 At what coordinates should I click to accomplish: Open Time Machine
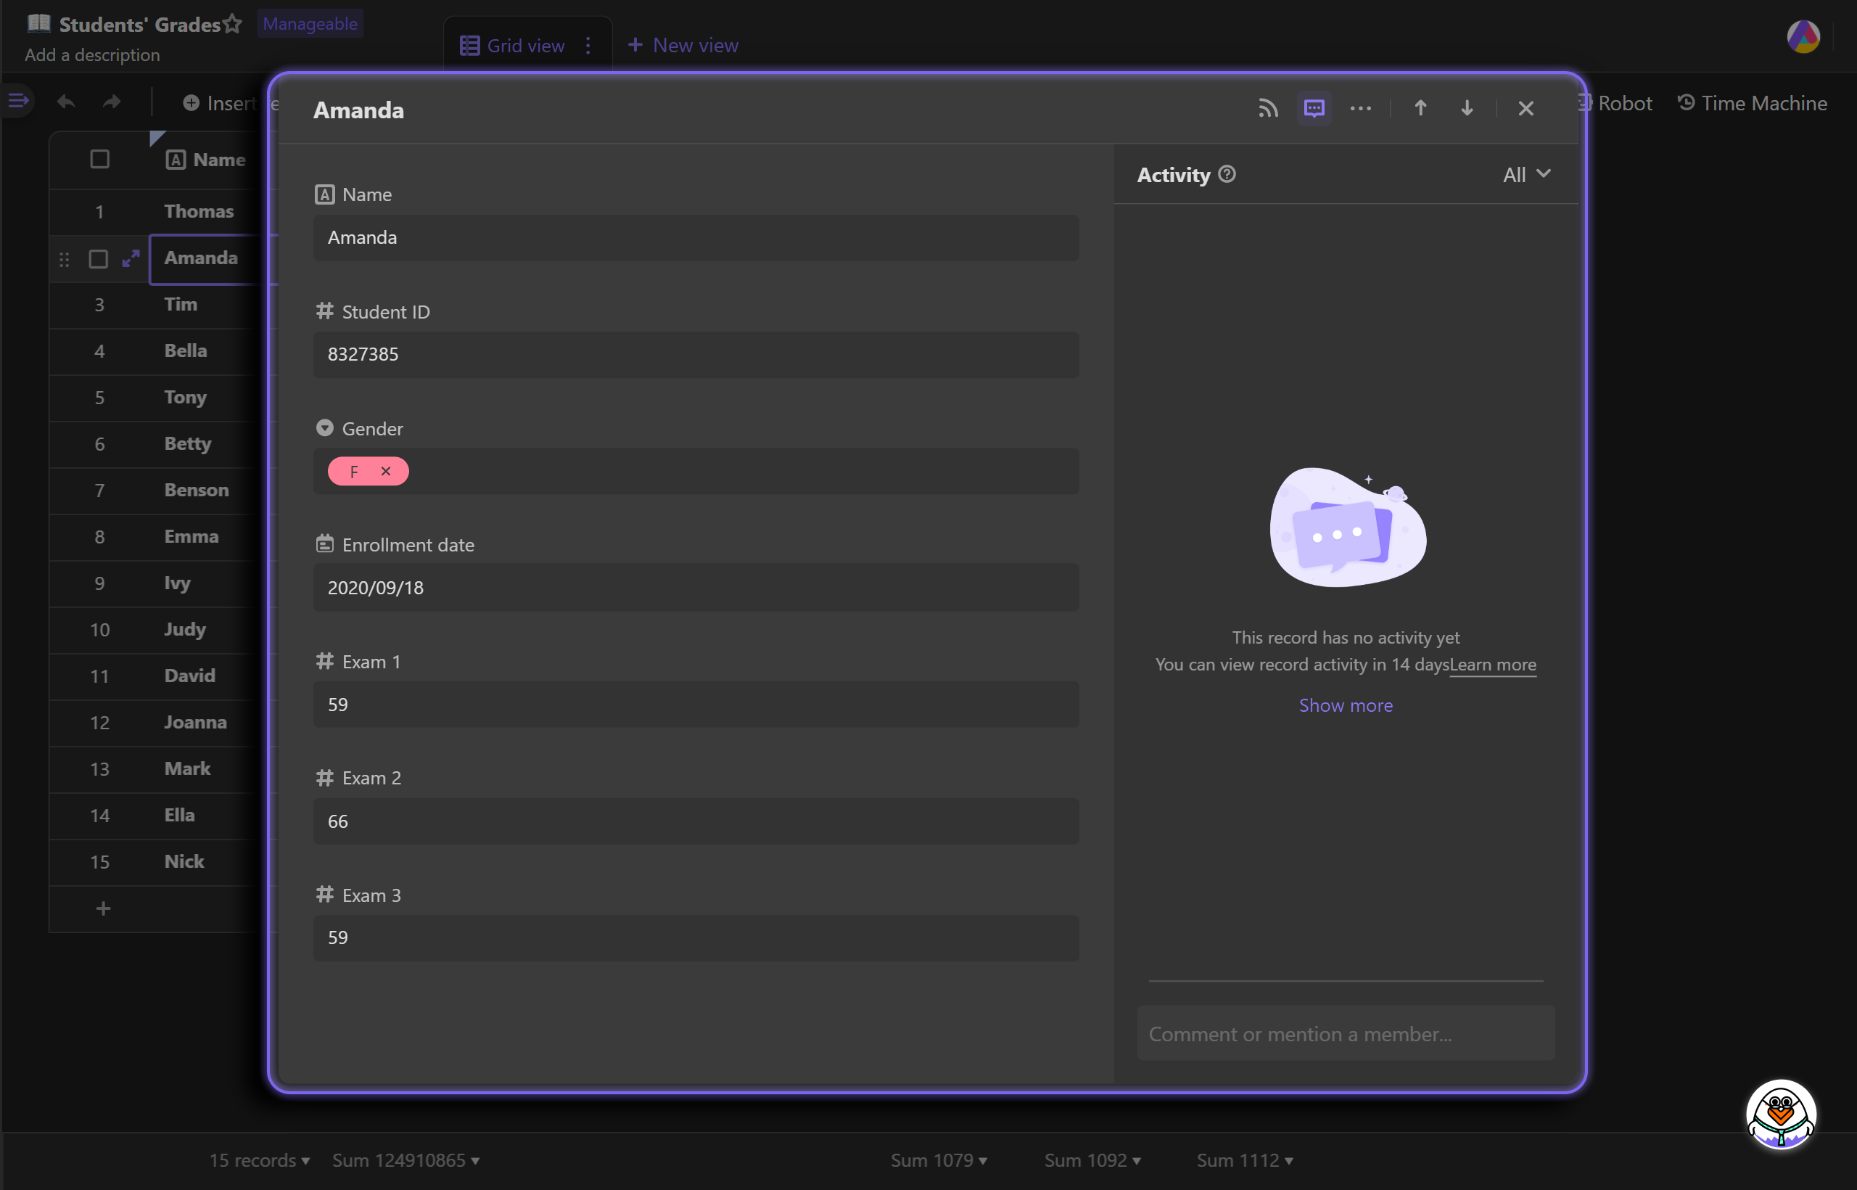pos(1752,103)
